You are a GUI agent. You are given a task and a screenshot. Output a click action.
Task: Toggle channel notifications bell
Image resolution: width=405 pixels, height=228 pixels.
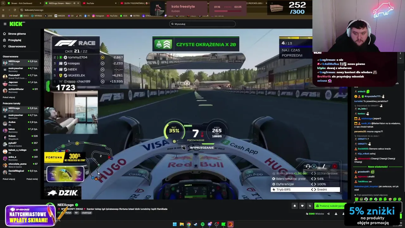pos(295,206)
